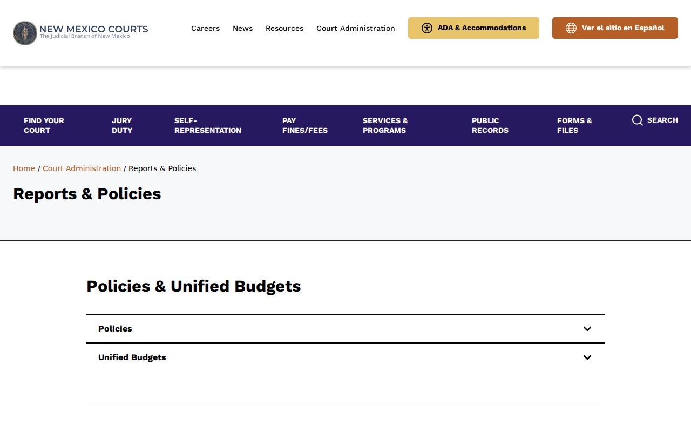Open the News link
Screen dimensions: 691x432
coord(242,28)
